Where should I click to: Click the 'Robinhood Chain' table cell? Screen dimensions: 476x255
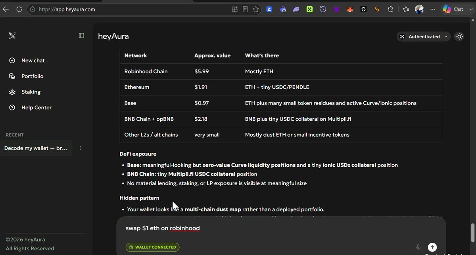(x=146, y=71)
